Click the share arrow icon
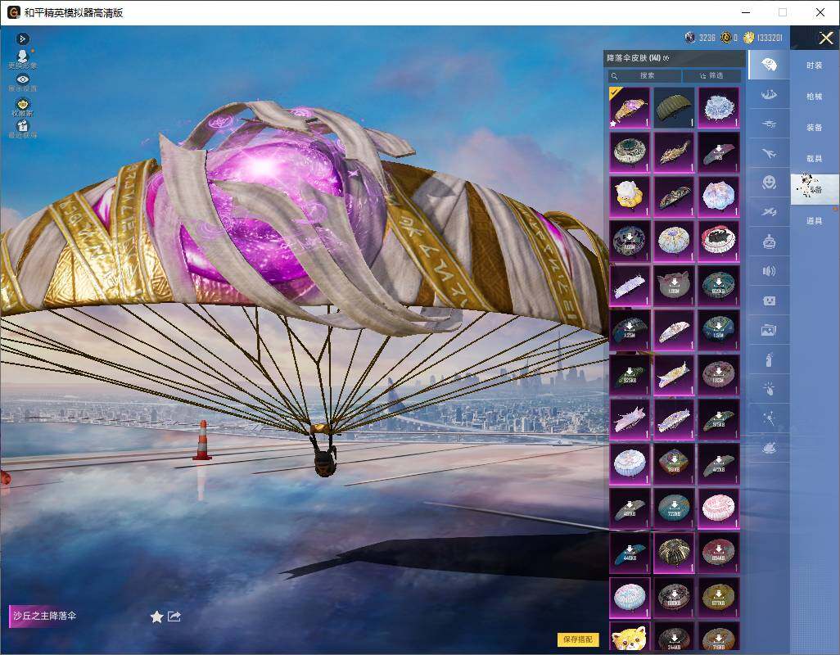Image resolution: width=840 pixels, height=655 pixels. click(x=174, y=617)
